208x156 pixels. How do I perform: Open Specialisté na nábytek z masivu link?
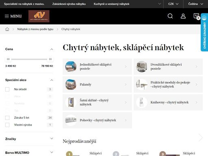tap(24, 4)
